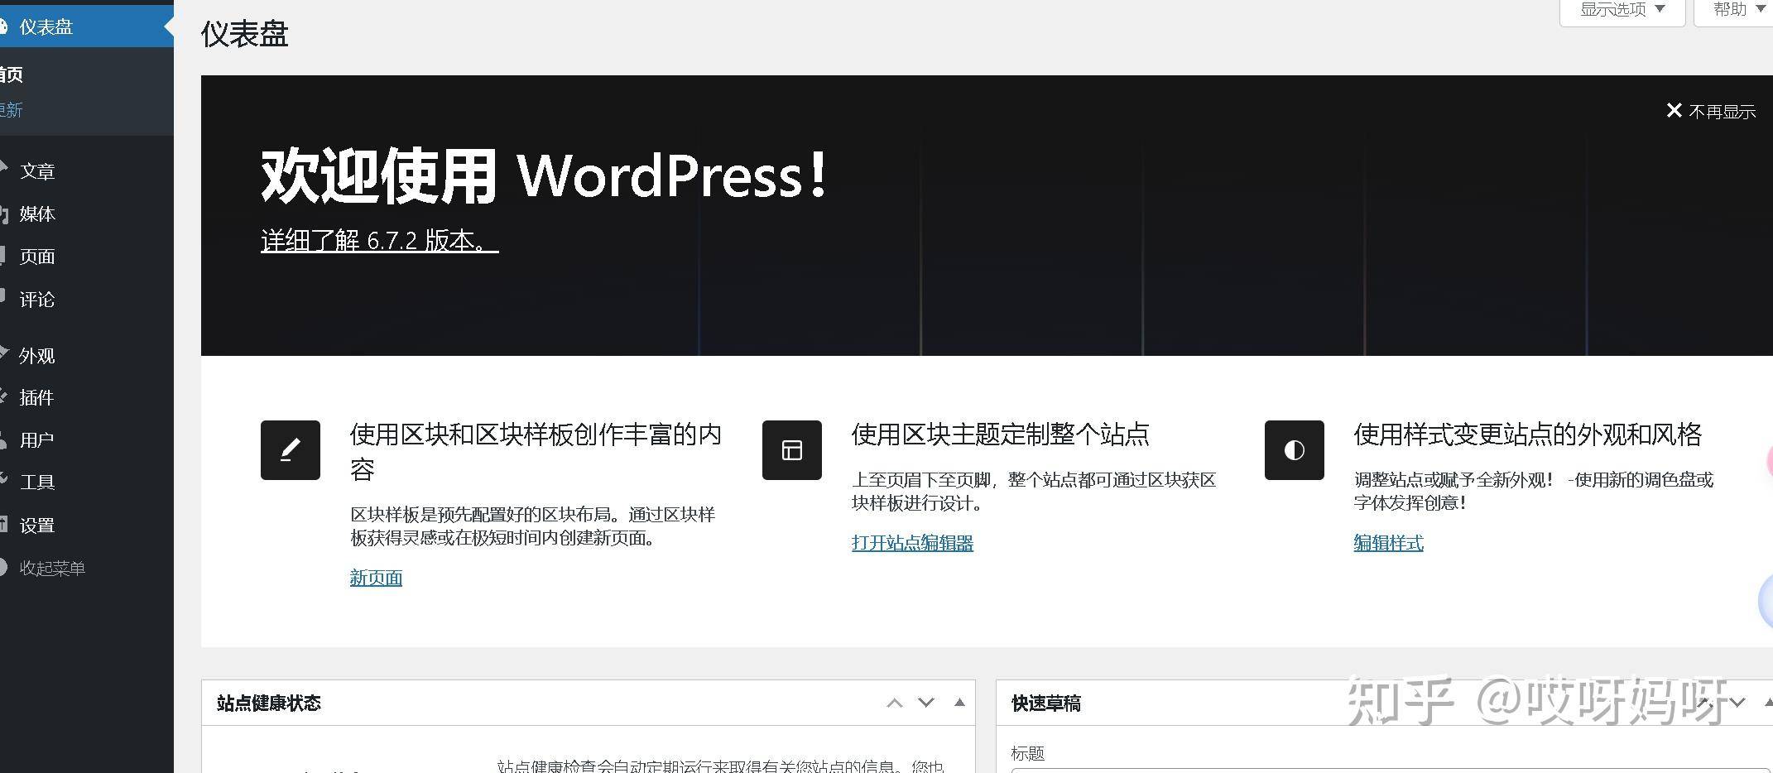This screenshot has width=1773, height=773.
Task: Select 首页 submenu entry in the sidebar
Action: [x=12, y=74]
